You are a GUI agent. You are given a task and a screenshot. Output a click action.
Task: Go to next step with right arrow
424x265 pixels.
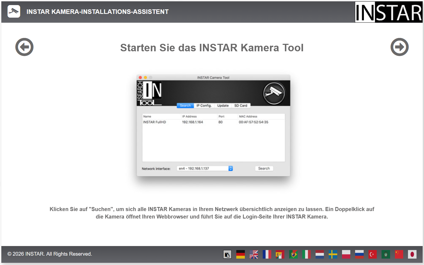click(399, 47)
